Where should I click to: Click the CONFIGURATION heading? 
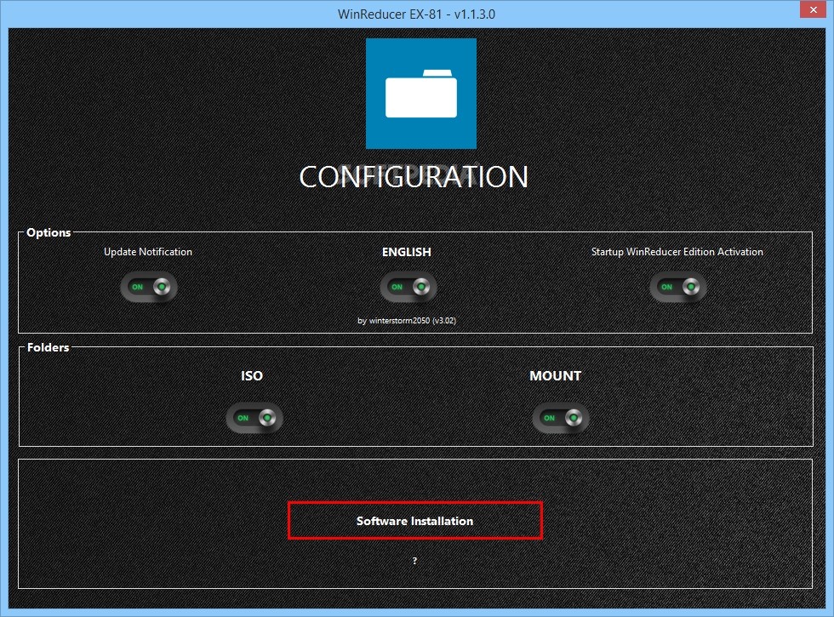pos(414,177)
